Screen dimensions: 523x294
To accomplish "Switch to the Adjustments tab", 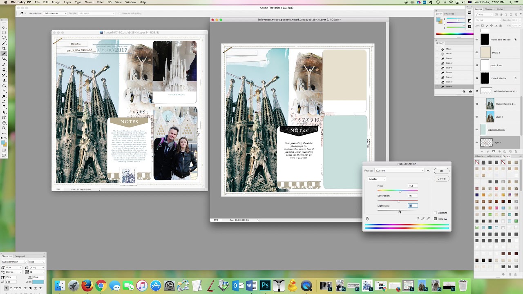I will coord(494,156).
